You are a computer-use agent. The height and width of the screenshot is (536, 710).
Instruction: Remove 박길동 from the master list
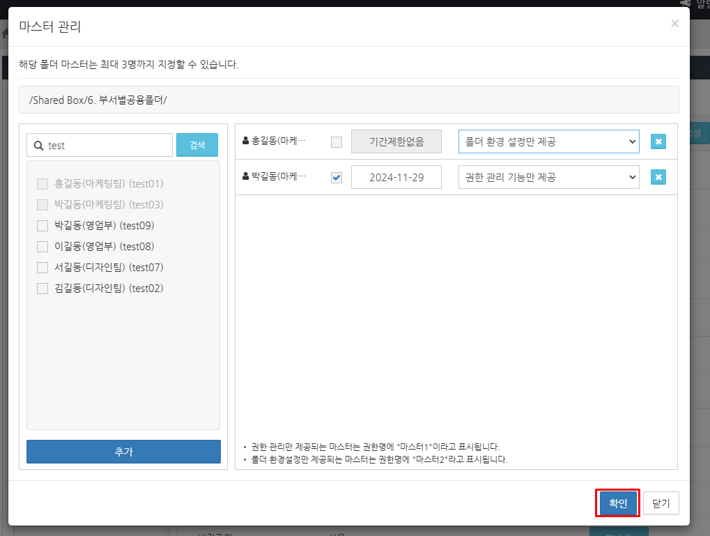click(658, 177)
